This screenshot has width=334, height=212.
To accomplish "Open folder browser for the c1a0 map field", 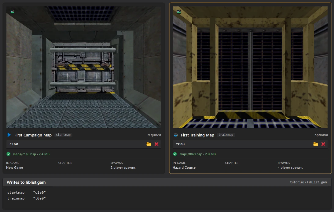I will (149, 144).
